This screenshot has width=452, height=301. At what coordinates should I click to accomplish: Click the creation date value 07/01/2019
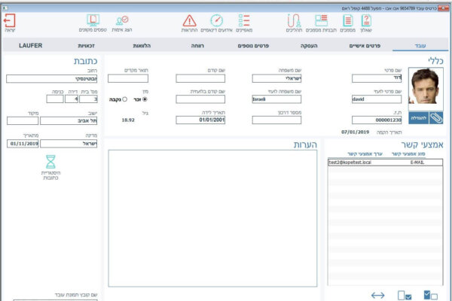(x=355, y=132)
